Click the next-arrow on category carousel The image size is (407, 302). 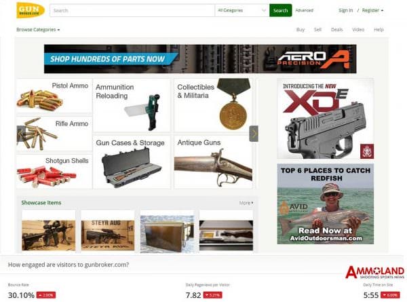click(254, 134)
